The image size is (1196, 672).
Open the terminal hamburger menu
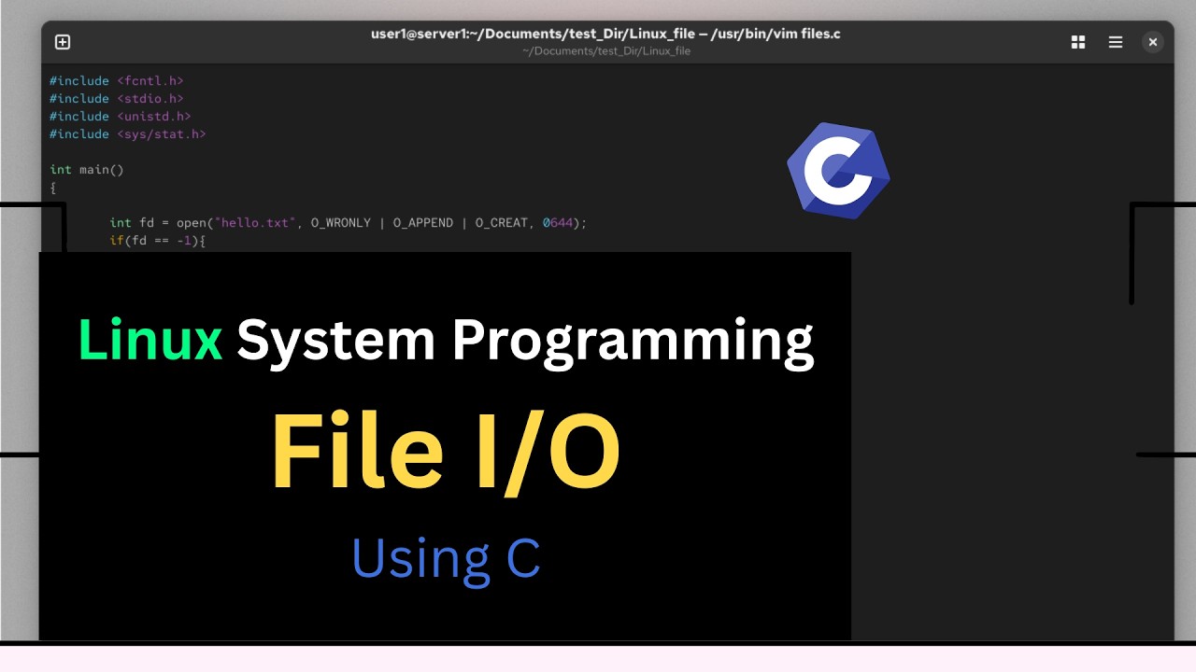pyautogui.click(x=1115, y=42)
